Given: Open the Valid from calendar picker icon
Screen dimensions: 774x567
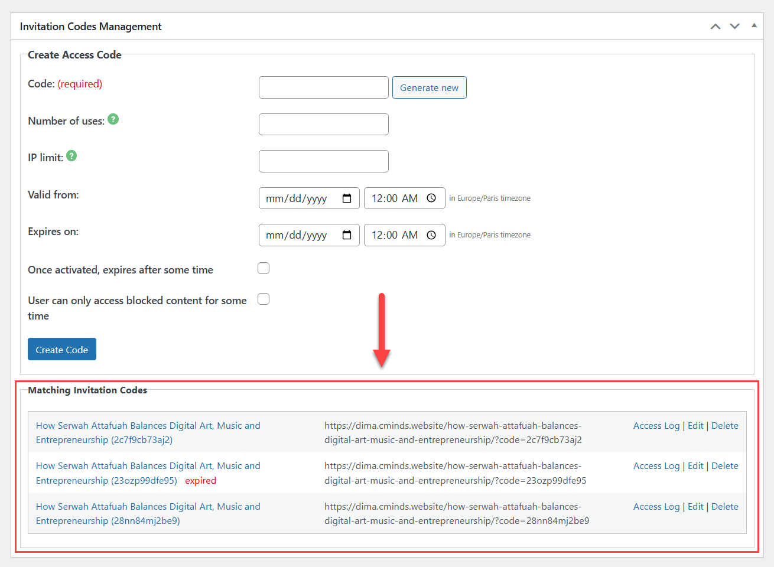Looking at the screenshot, I should 347,198.
